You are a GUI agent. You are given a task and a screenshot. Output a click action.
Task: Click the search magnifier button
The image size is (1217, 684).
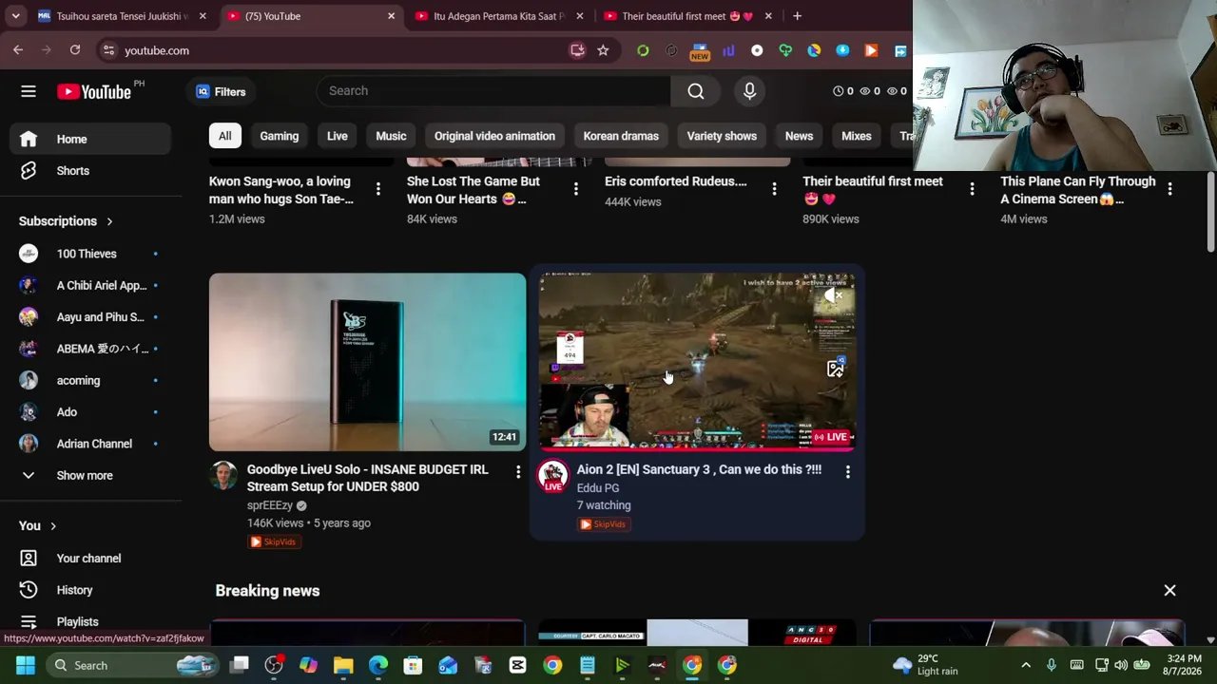coord(696,91)
